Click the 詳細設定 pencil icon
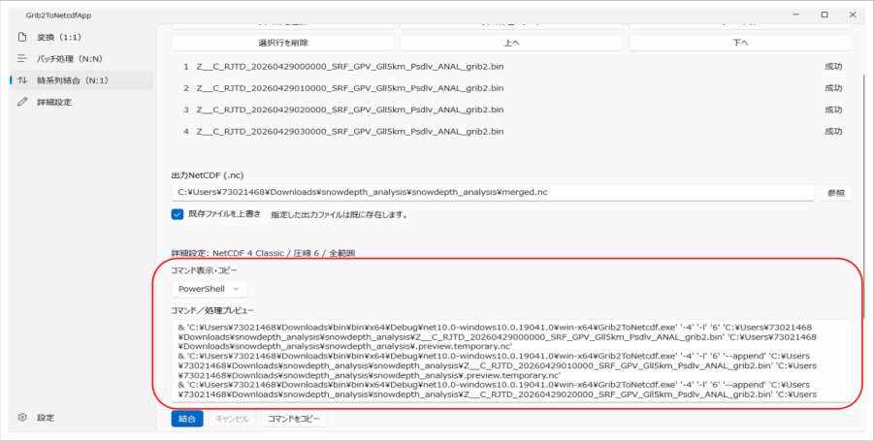874x441 pixels. click(x=22, y=102)
